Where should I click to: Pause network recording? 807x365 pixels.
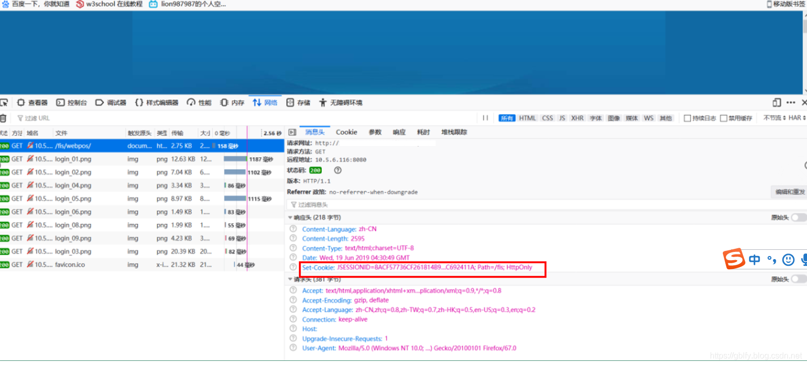point(485,118)
